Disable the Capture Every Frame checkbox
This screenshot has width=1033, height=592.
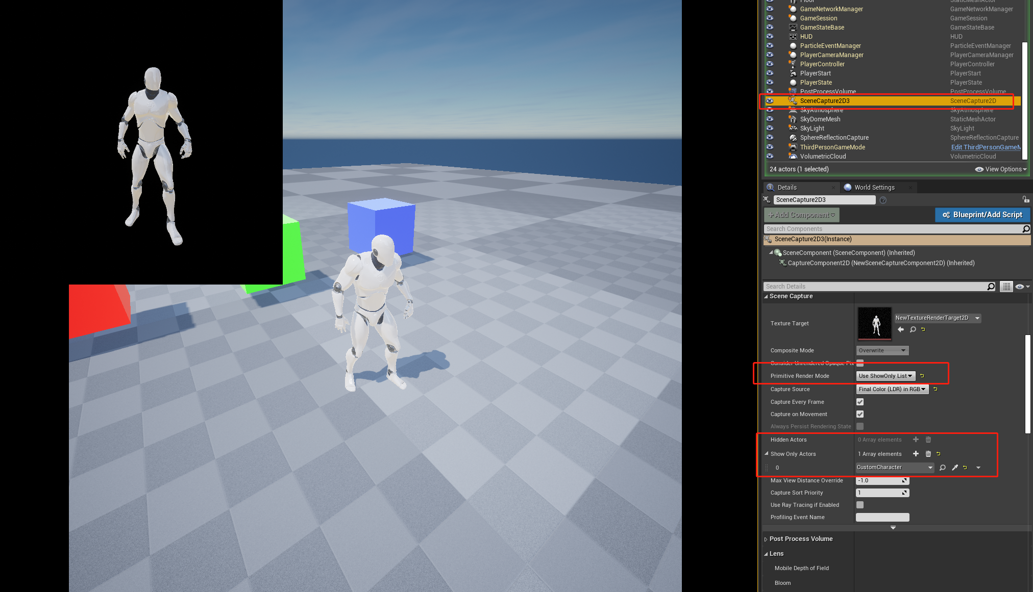(x=860, y=402)
